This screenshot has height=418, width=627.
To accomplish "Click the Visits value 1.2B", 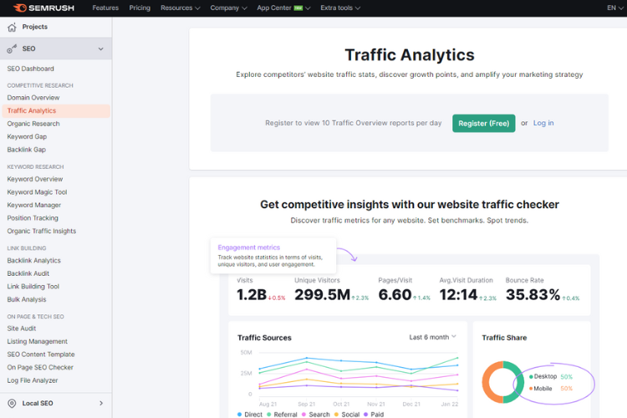I will point(252,295).
